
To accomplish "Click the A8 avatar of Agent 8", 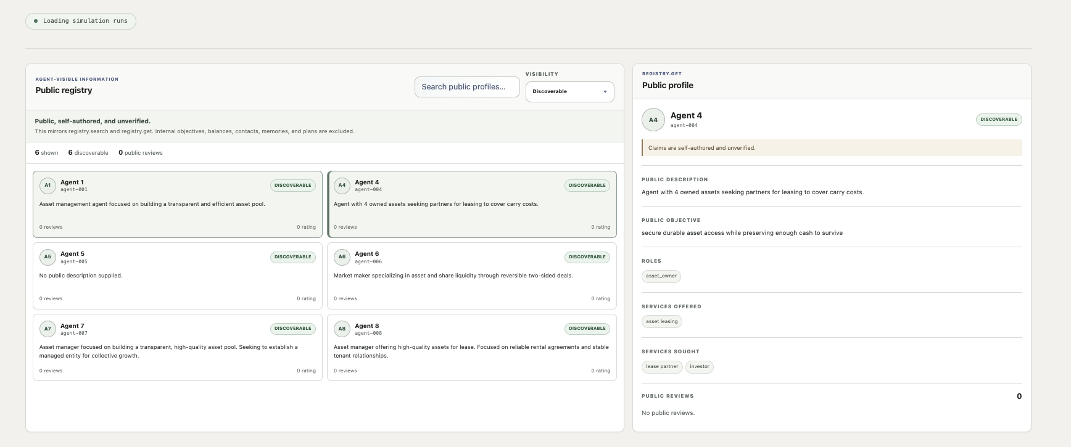I will point(342,329).
